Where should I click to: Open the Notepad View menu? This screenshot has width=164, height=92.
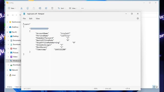[x=38, y=19]
